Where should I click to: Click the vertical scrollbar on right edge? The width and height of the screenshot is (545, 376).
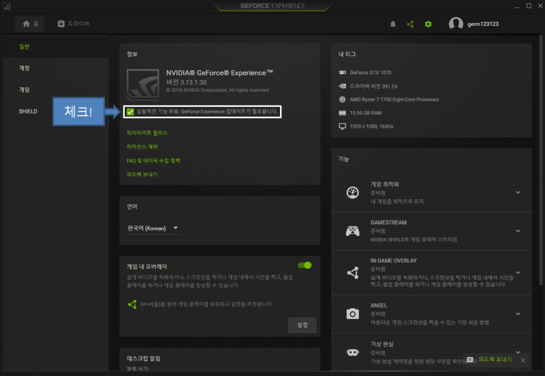(x=540, y=160)
